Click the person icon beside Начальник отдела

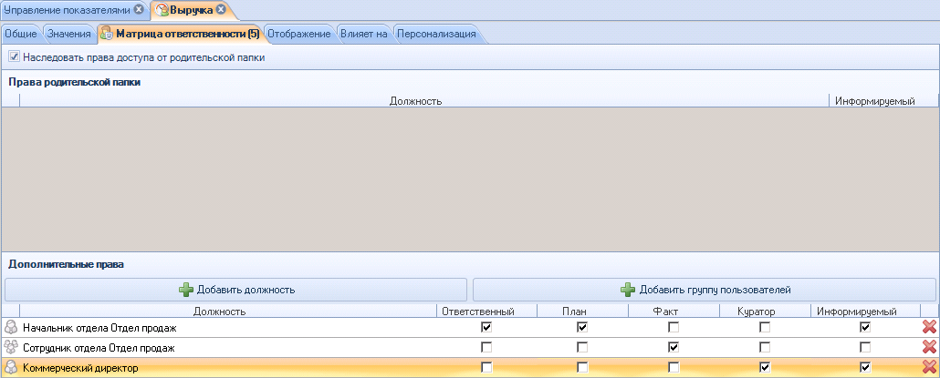click(x=11, y=327)
